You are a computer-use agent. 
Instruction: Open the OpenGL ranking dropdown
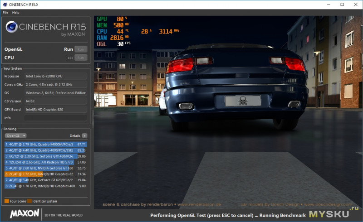pyautogui.click(x=16, y=136)
